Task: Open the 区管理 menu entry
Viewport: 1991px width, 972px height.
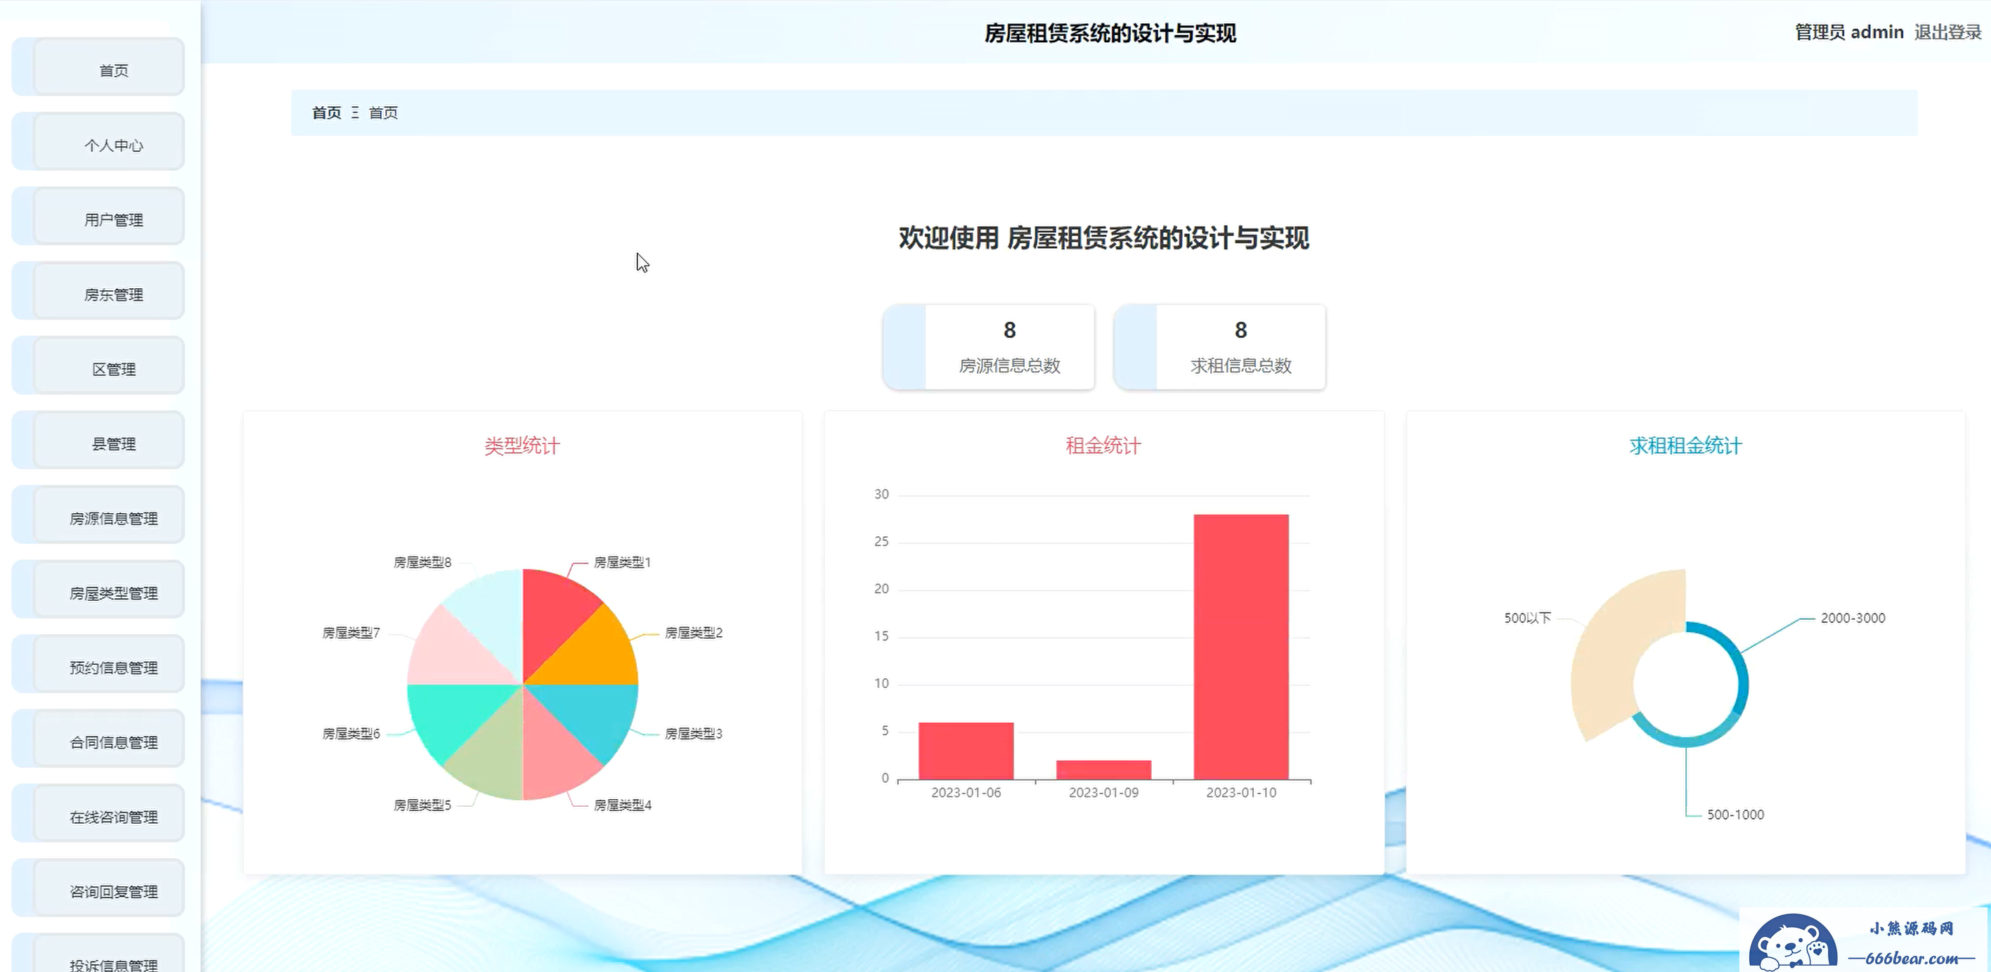Action: [99, 366]
